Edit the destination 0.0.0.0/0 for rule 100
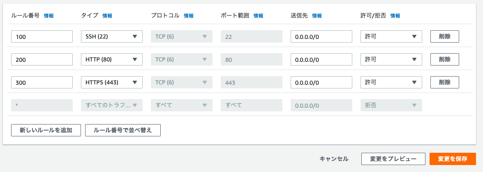 321,36
